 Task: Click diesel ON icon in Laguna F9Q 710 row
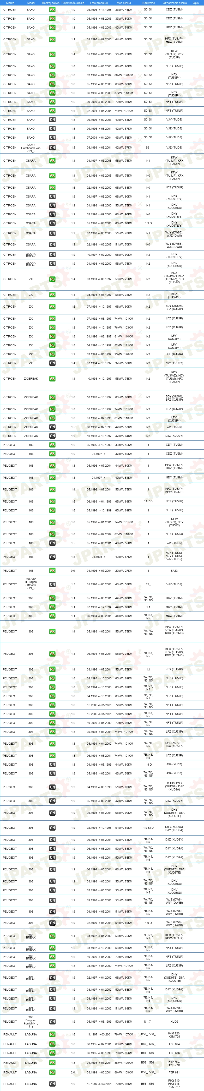coord(52,1084)
